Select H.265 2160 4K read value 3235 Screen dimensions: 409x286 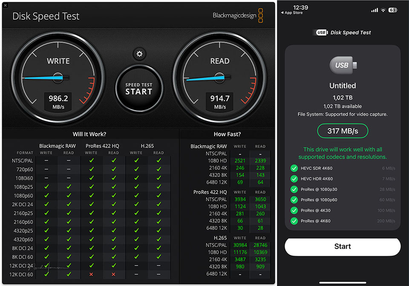point(260,260)
